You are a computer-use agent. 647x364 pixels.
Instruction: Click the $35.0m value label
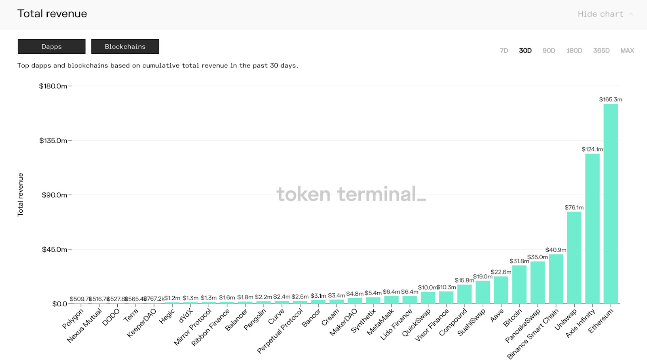tap(538, 257)
